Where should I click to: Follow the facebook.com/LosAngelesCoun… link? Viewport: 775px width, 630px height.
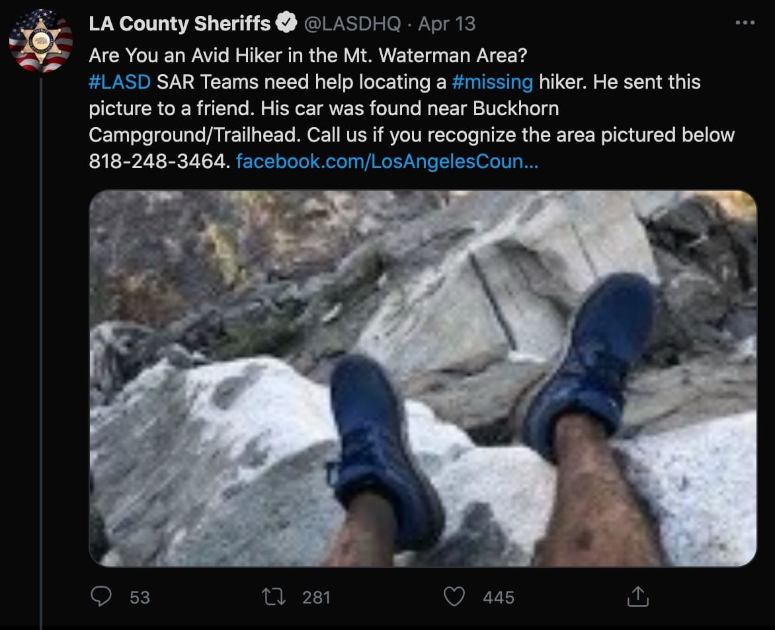pos(387,161)
